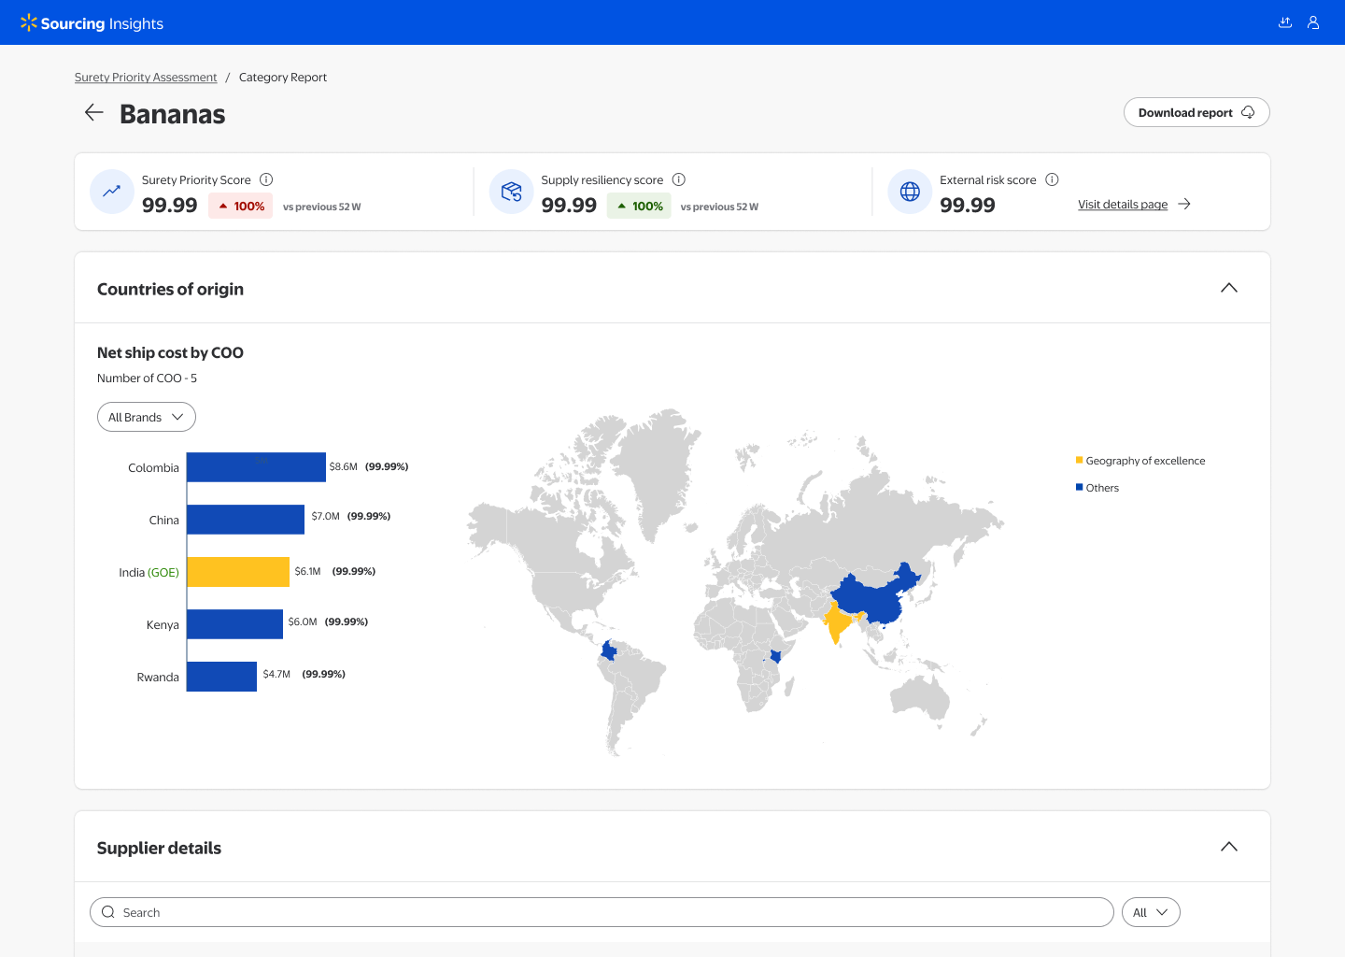Open the All Brands dropdown
The height and width of the screenshot is (957, 1345).
[x=147, y=417]
